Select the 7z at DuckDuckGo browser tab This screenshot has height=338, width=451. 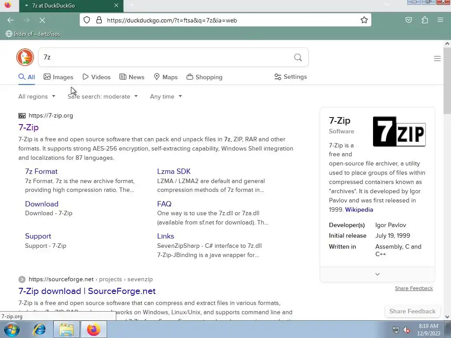(71, 6)
